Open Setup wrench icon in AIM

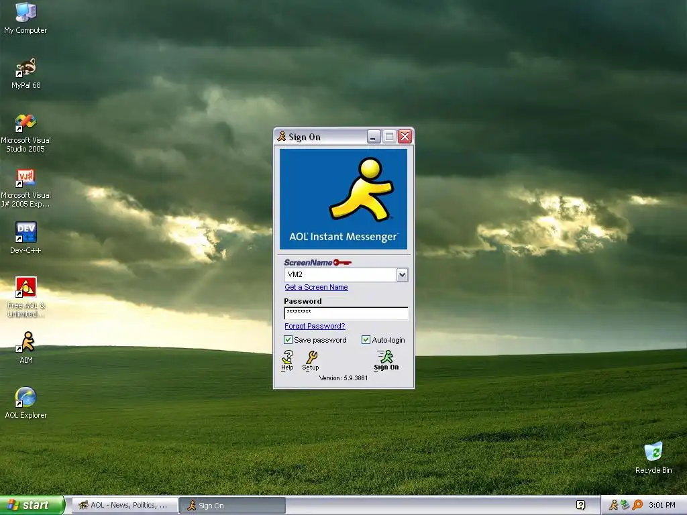[311, 360]
